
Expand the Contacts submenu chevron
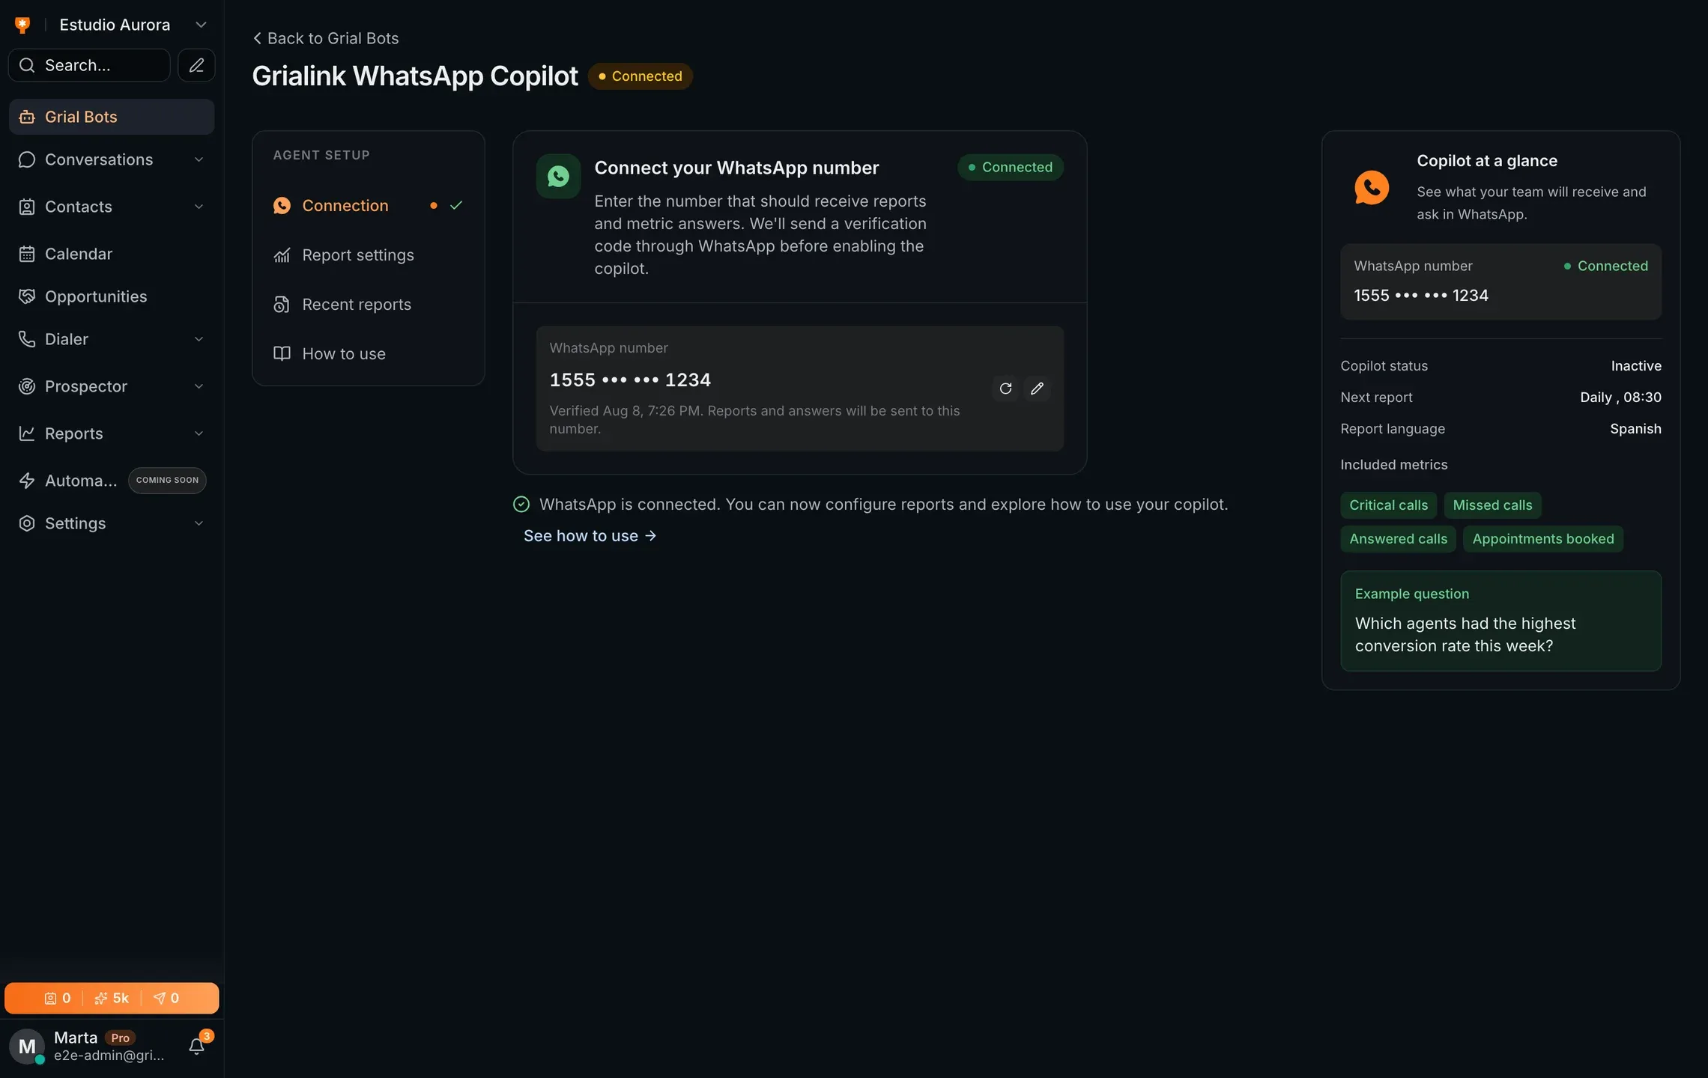(x=199, y=207)
